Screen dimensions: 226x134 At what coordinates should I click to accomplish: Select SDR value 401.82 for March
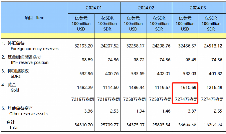tap(216, 73)
